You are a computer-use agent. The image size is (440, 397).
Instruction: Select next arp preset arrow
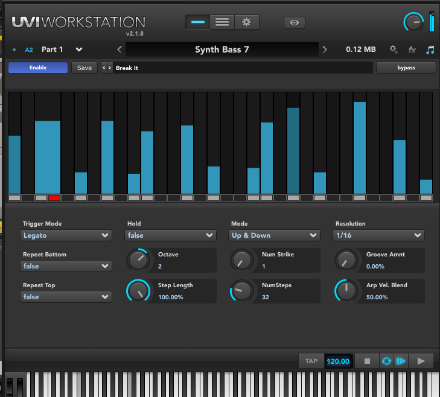click(110, 68)
